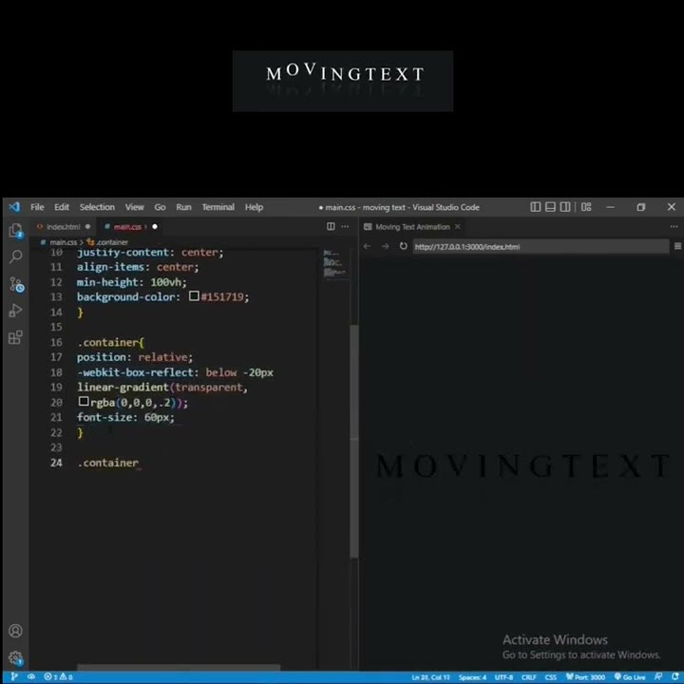This screenshot has width=684, height=684.
Task: Open the Manage gear icon
Action: coord(16,657)
